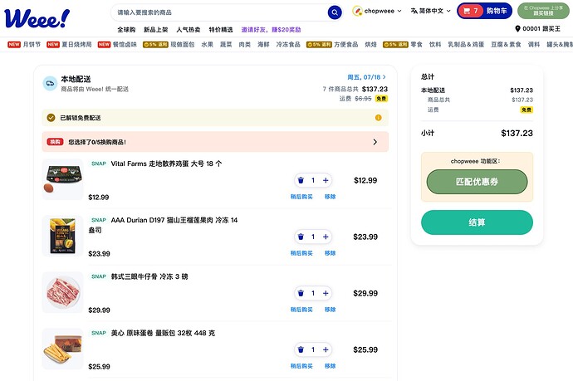Viewport: 573px width, 381px height.
Task: Remove 韩式三眼牛仔骨 via 移除
Action: (x=330, y=310)
